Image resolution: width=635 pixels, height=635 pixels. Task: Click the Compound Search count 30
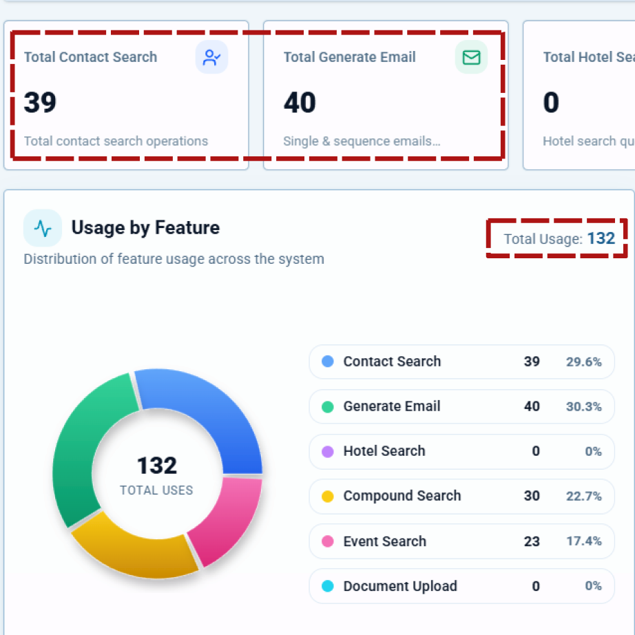tap(532, 496)
